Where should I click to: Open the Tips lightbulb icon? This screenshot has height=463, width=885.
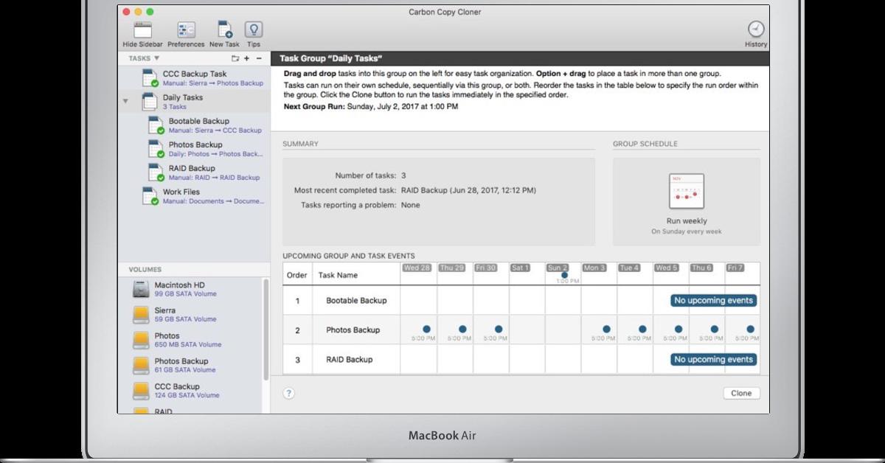pos(254,30)
